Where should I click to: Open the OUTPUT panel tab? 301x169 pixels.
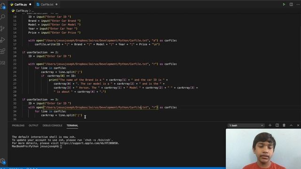[x=33, y=125]
